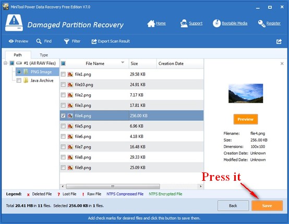Click the file10.png image icon
Screen dimensions: 289x224
(70, 85)
